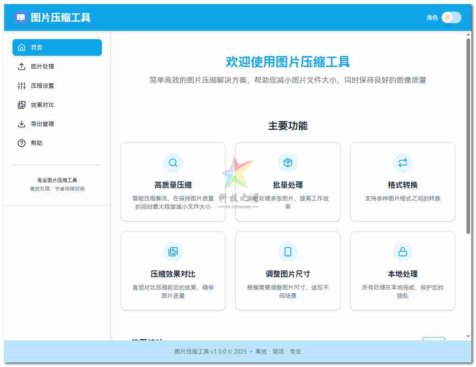
Task: Click the sliders icon beside 压缩设置
Action: coord(22,86)
